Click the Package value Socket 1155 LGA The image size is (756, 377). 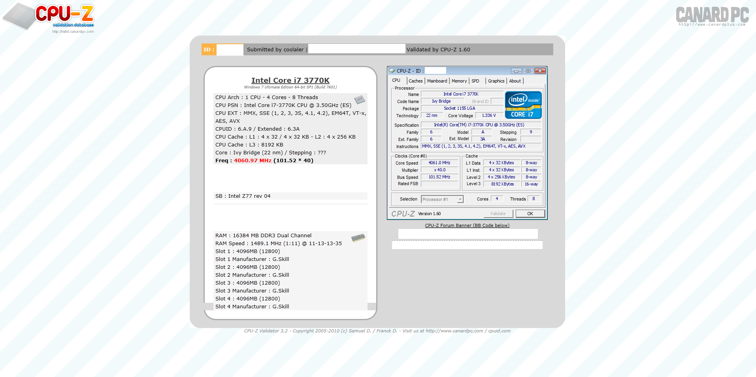pos(462,108)
